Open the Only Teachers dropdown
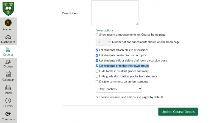Image resolution: width=211 pixels, height=123 pixels. tap(119, 89)
